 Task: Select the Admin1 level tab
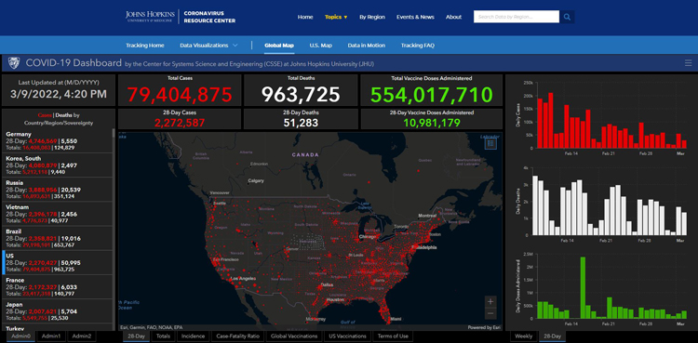pos(51,336)
